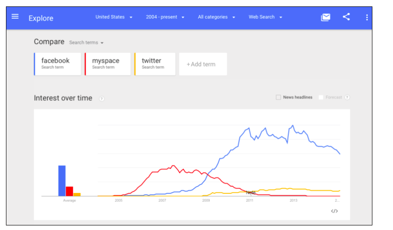Click the share icon

[346, 17]
